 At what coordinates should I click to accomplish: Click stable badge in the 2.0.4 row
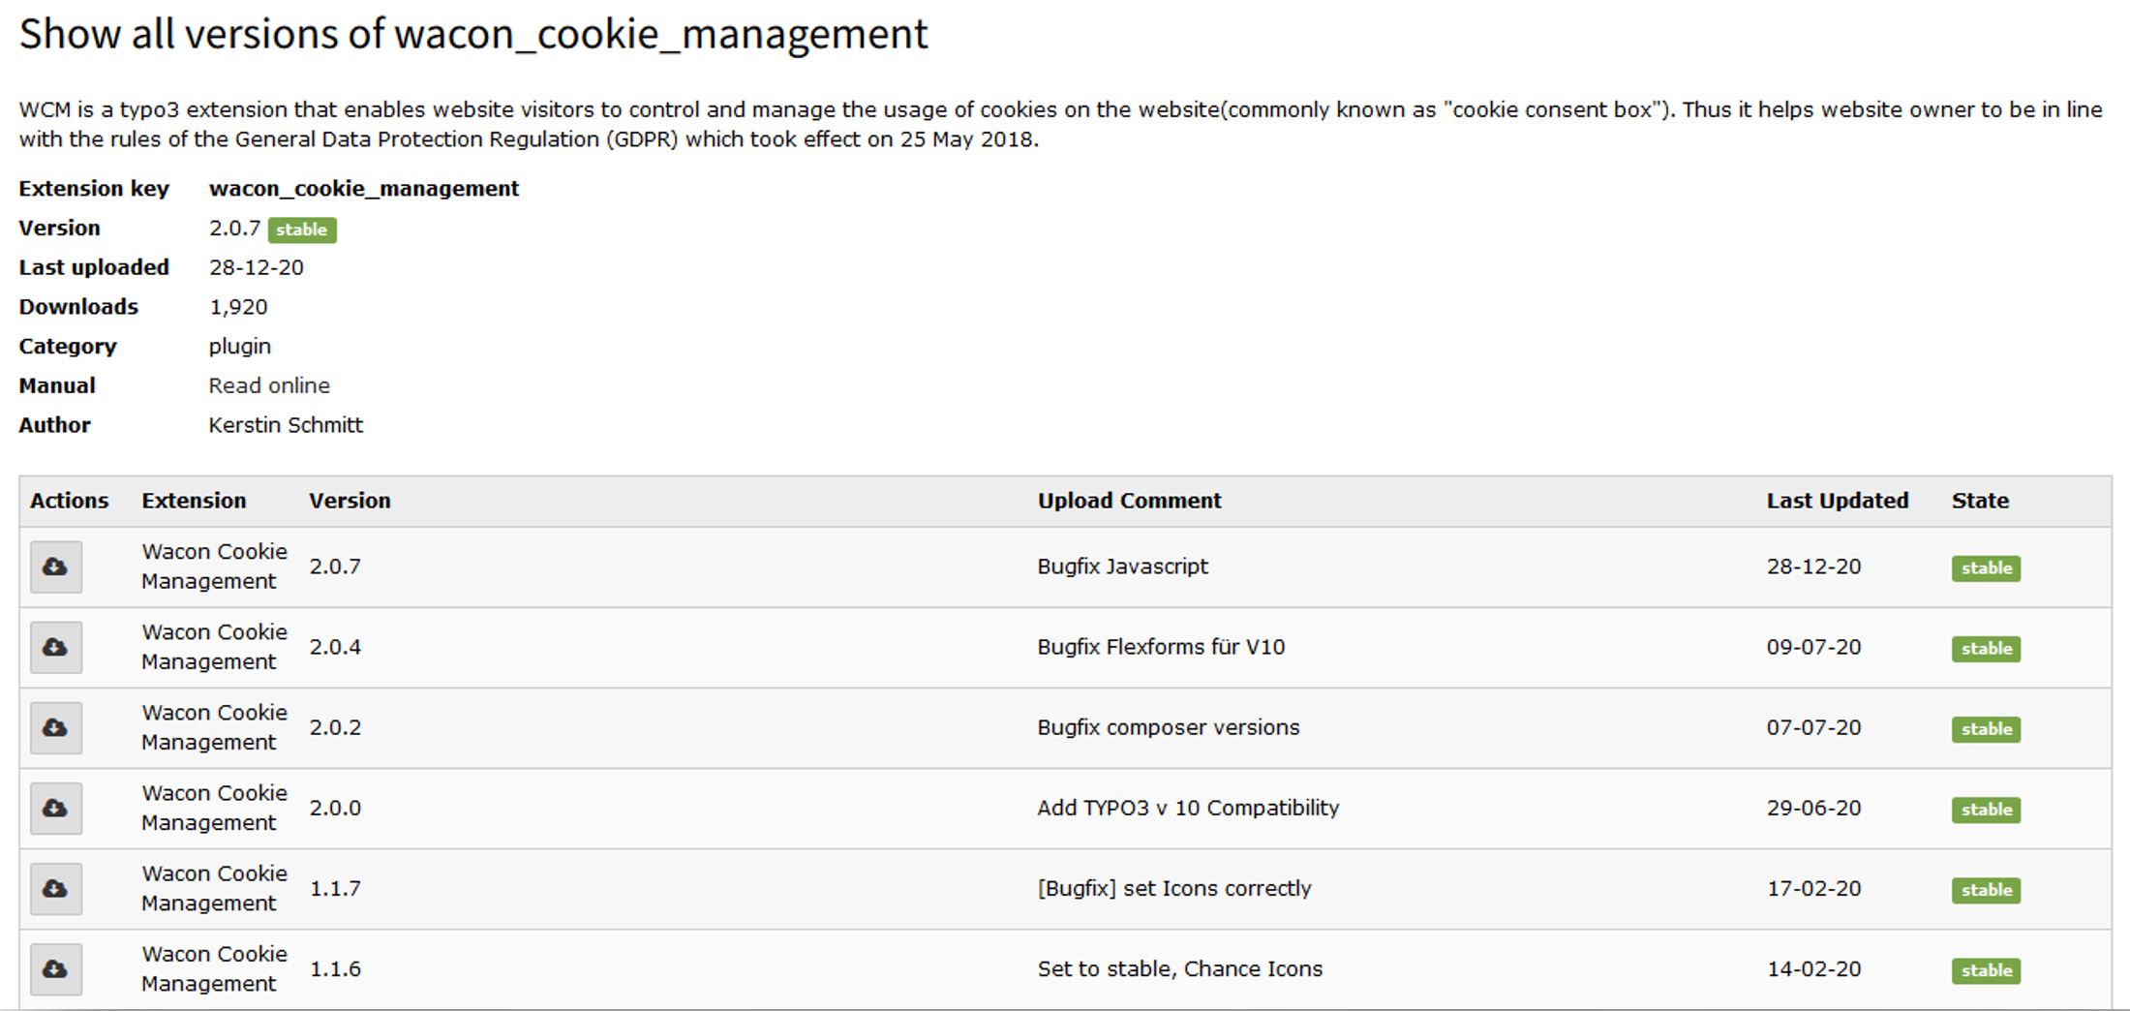tap(1986, 649)
